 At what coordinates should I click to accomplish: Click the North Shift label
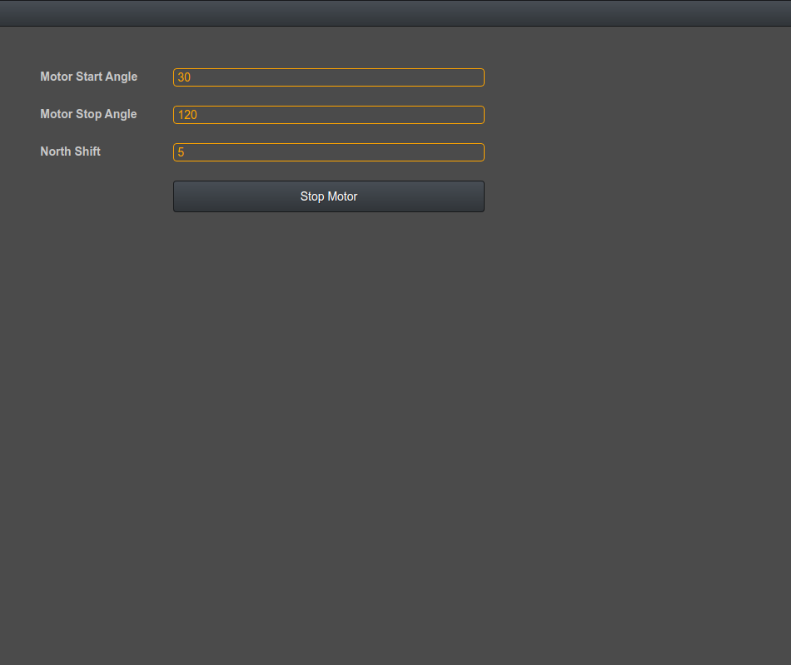[70, 151]
